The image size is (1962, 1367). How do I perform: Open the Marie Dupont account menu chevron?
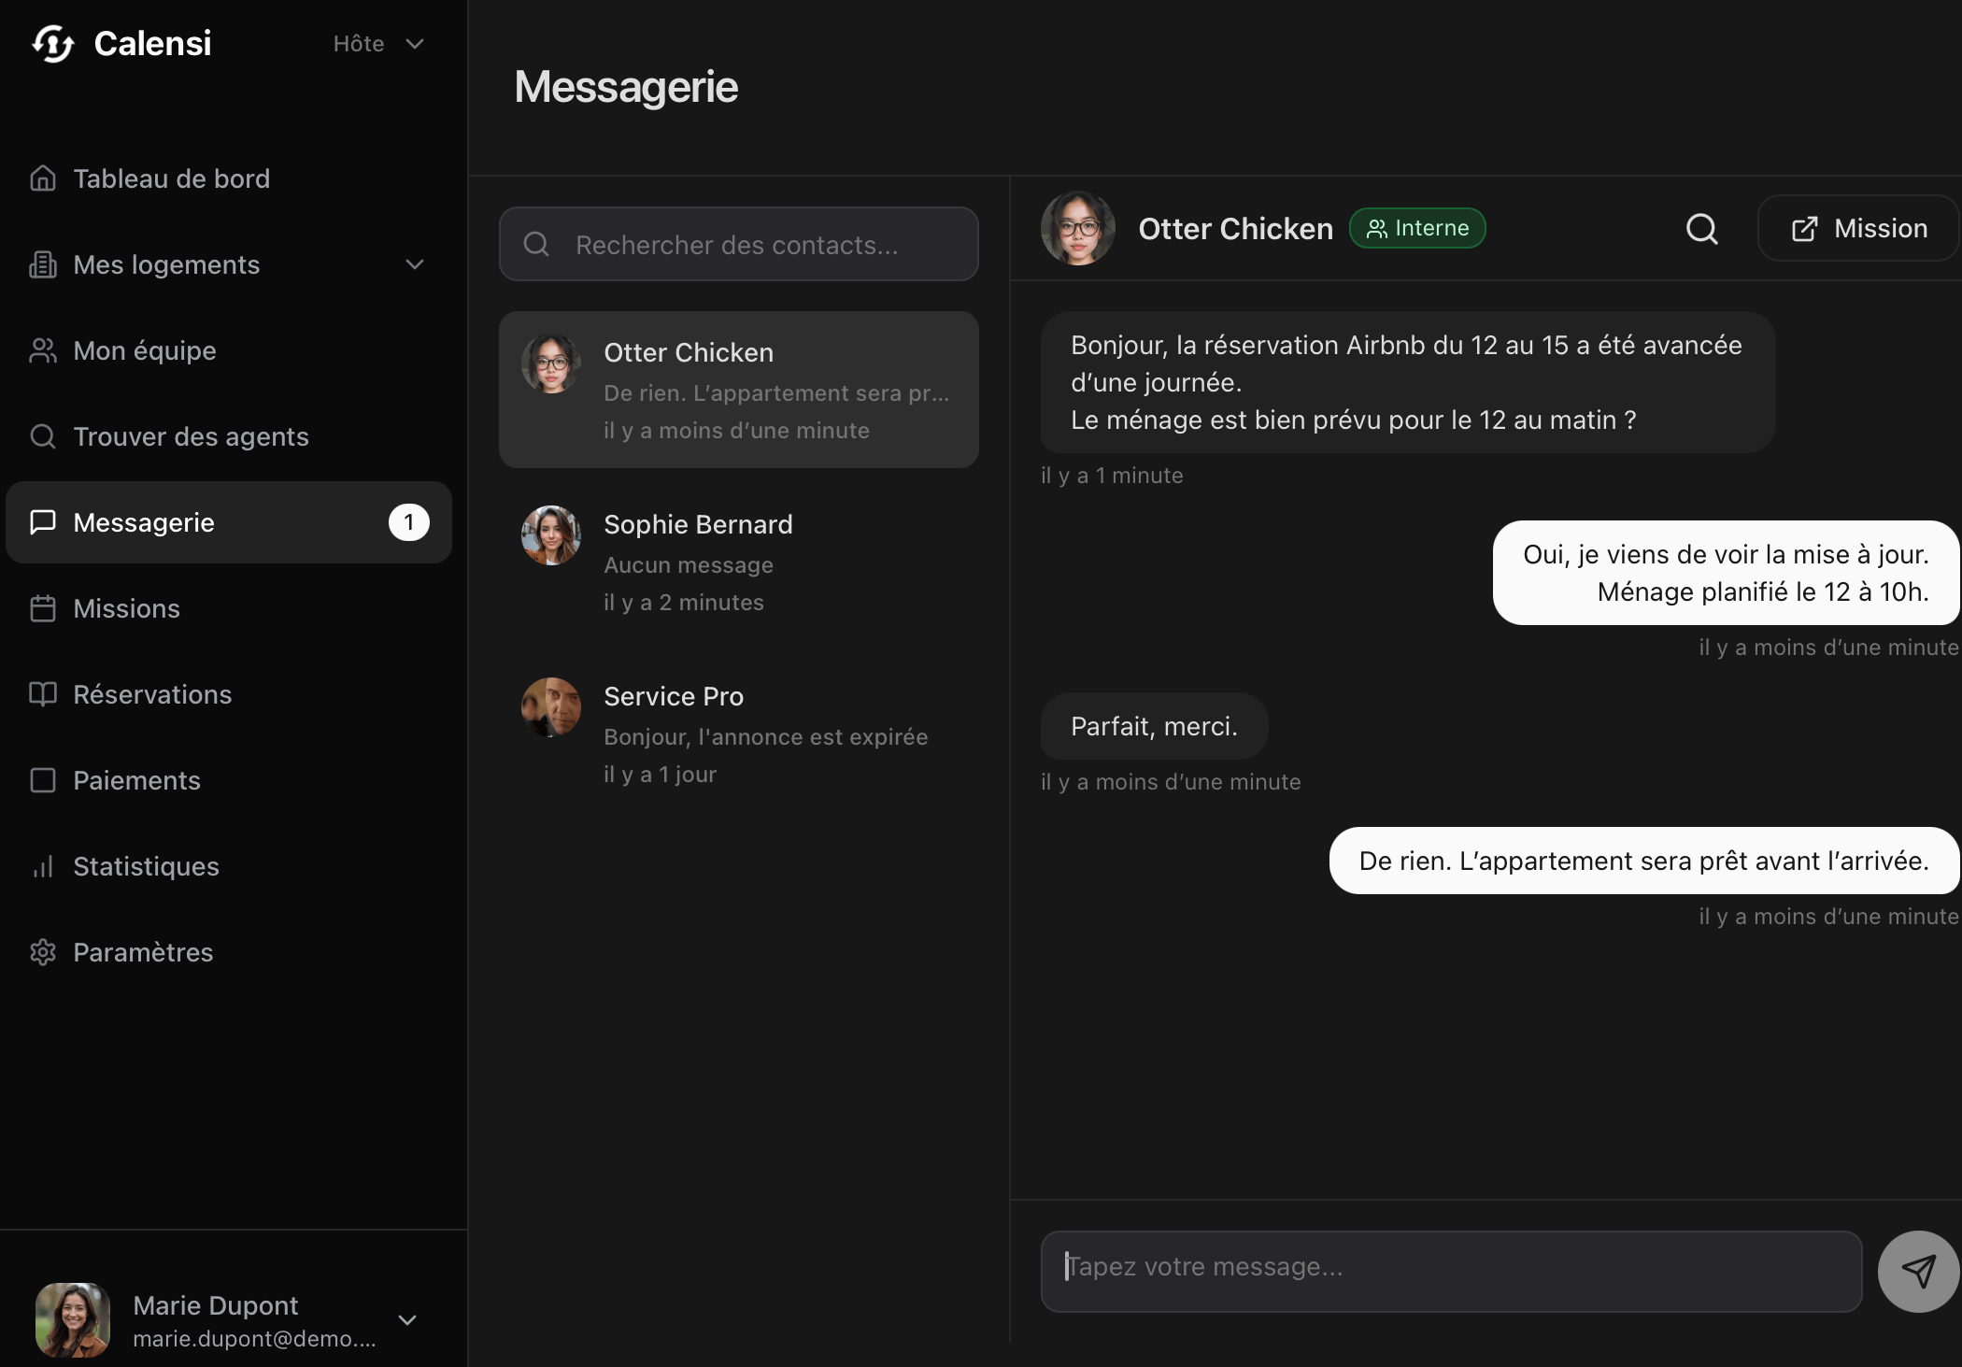[x=407, y=1320]
